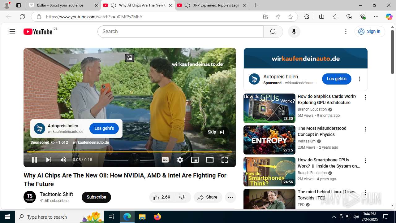Mute the video player volume
Image resolution: width=396 pixels, height=223 pixels.
tap(63, 160)
